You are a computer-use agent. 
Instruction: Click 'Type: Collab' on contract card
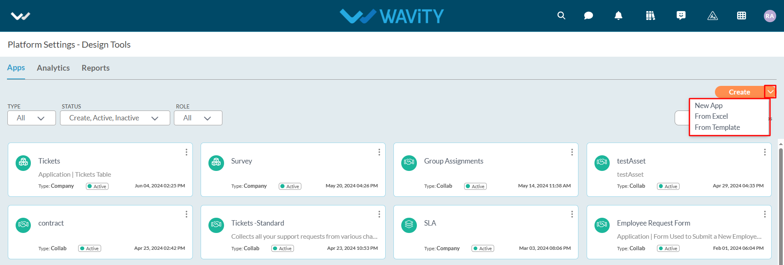tap(52, 248)
